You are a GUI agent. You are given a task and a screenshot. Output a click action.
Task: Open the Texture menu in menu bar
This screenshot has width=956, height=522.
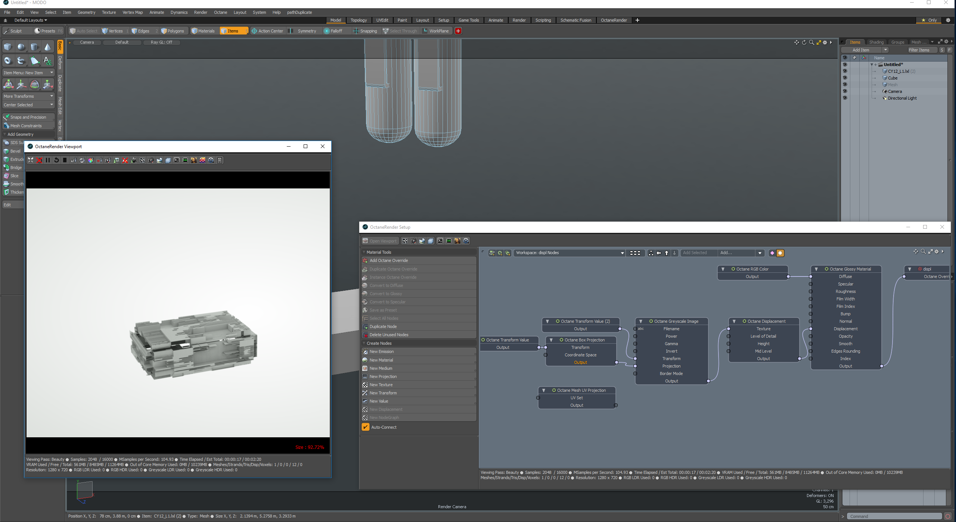[x=109, y=12]
